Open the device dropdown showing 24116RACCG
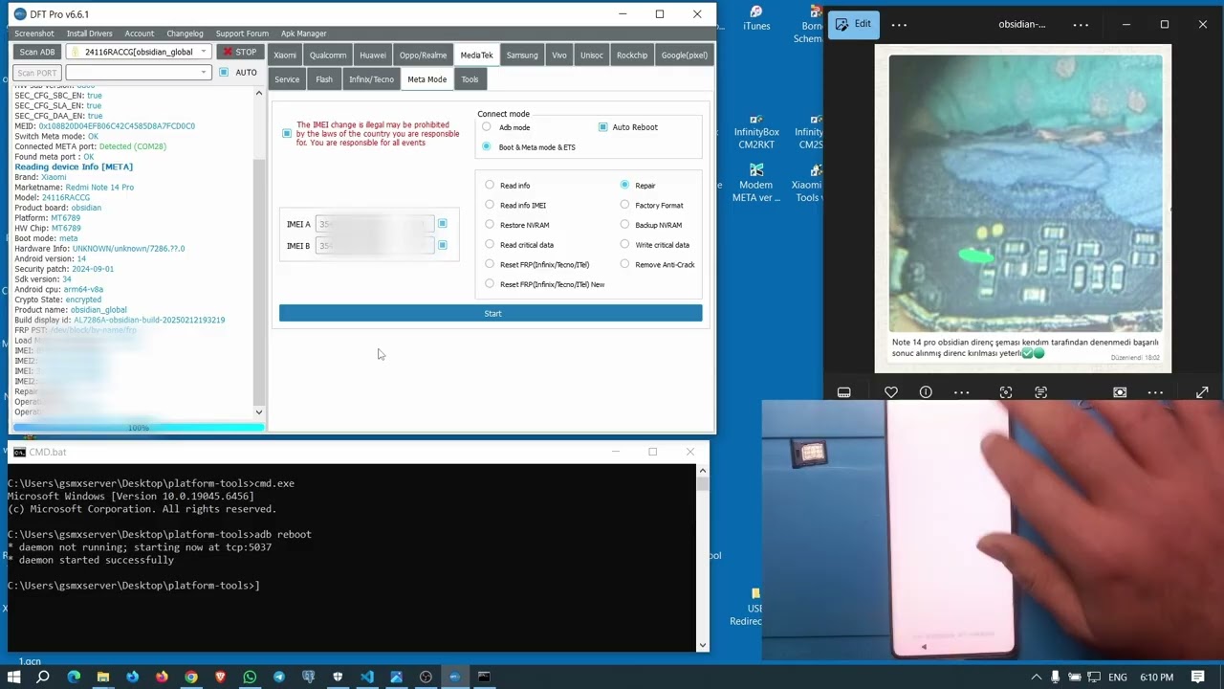 (x=139, y=52)
